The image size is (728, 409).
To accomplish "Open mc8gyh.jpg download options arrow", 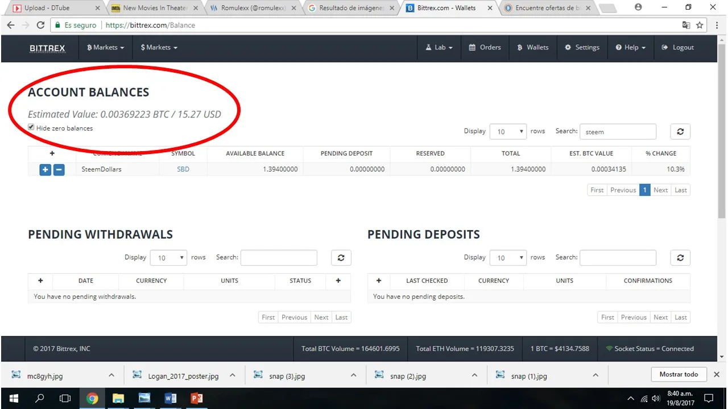I will click(111, 375).
